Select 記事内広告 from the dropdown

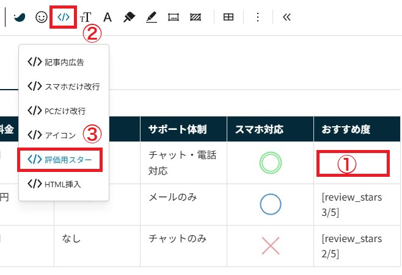(x=64, y=62)
